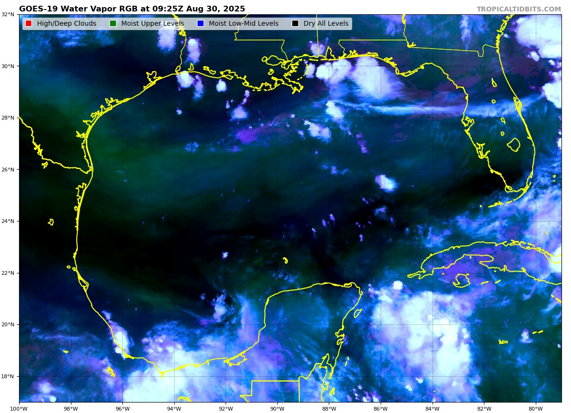
Task: Click the 28°N latitude label
Action: (x=9, y=118)
